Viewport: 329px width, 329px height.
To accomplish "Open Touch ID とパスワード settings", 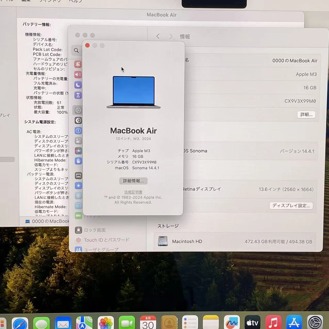I will pos(102,240).
